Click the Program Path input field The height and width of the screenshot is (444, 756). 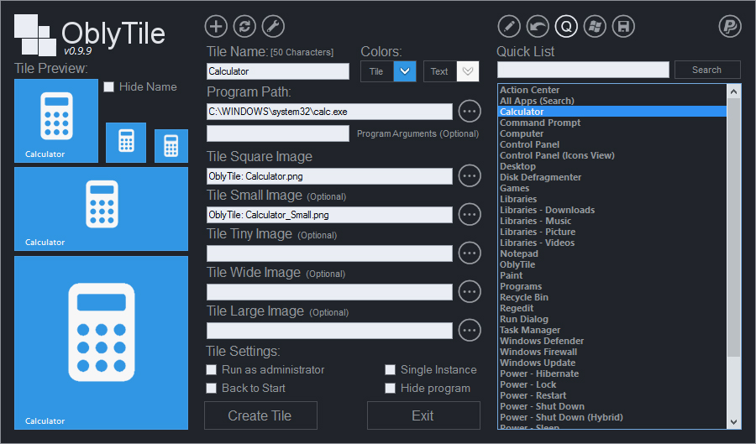pyautogui.click(x=329, y=112)
